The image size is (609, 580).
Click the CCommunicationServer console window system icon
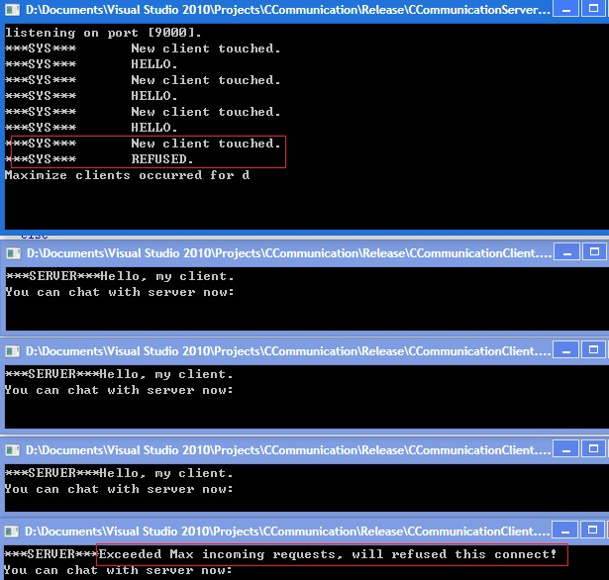click(12, 10)
